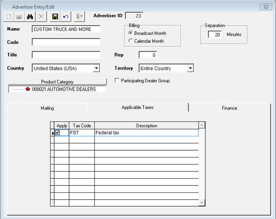Screen dimensions: 276x219
Task: Save the advertiser with the floppy disk icon
Action: (x=55, y=16)
